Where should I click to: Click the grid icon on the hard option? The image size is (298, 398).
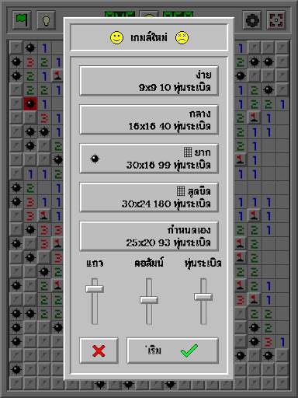click(x=188, y=152)
